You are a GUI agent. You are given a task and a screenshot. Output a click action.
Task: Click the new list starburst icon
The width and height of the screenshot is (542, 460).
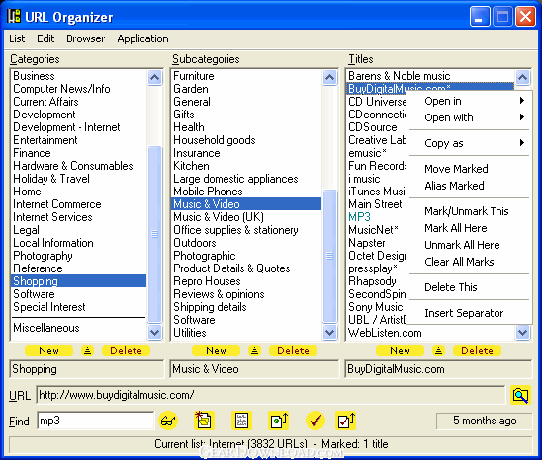coord(204,421)
